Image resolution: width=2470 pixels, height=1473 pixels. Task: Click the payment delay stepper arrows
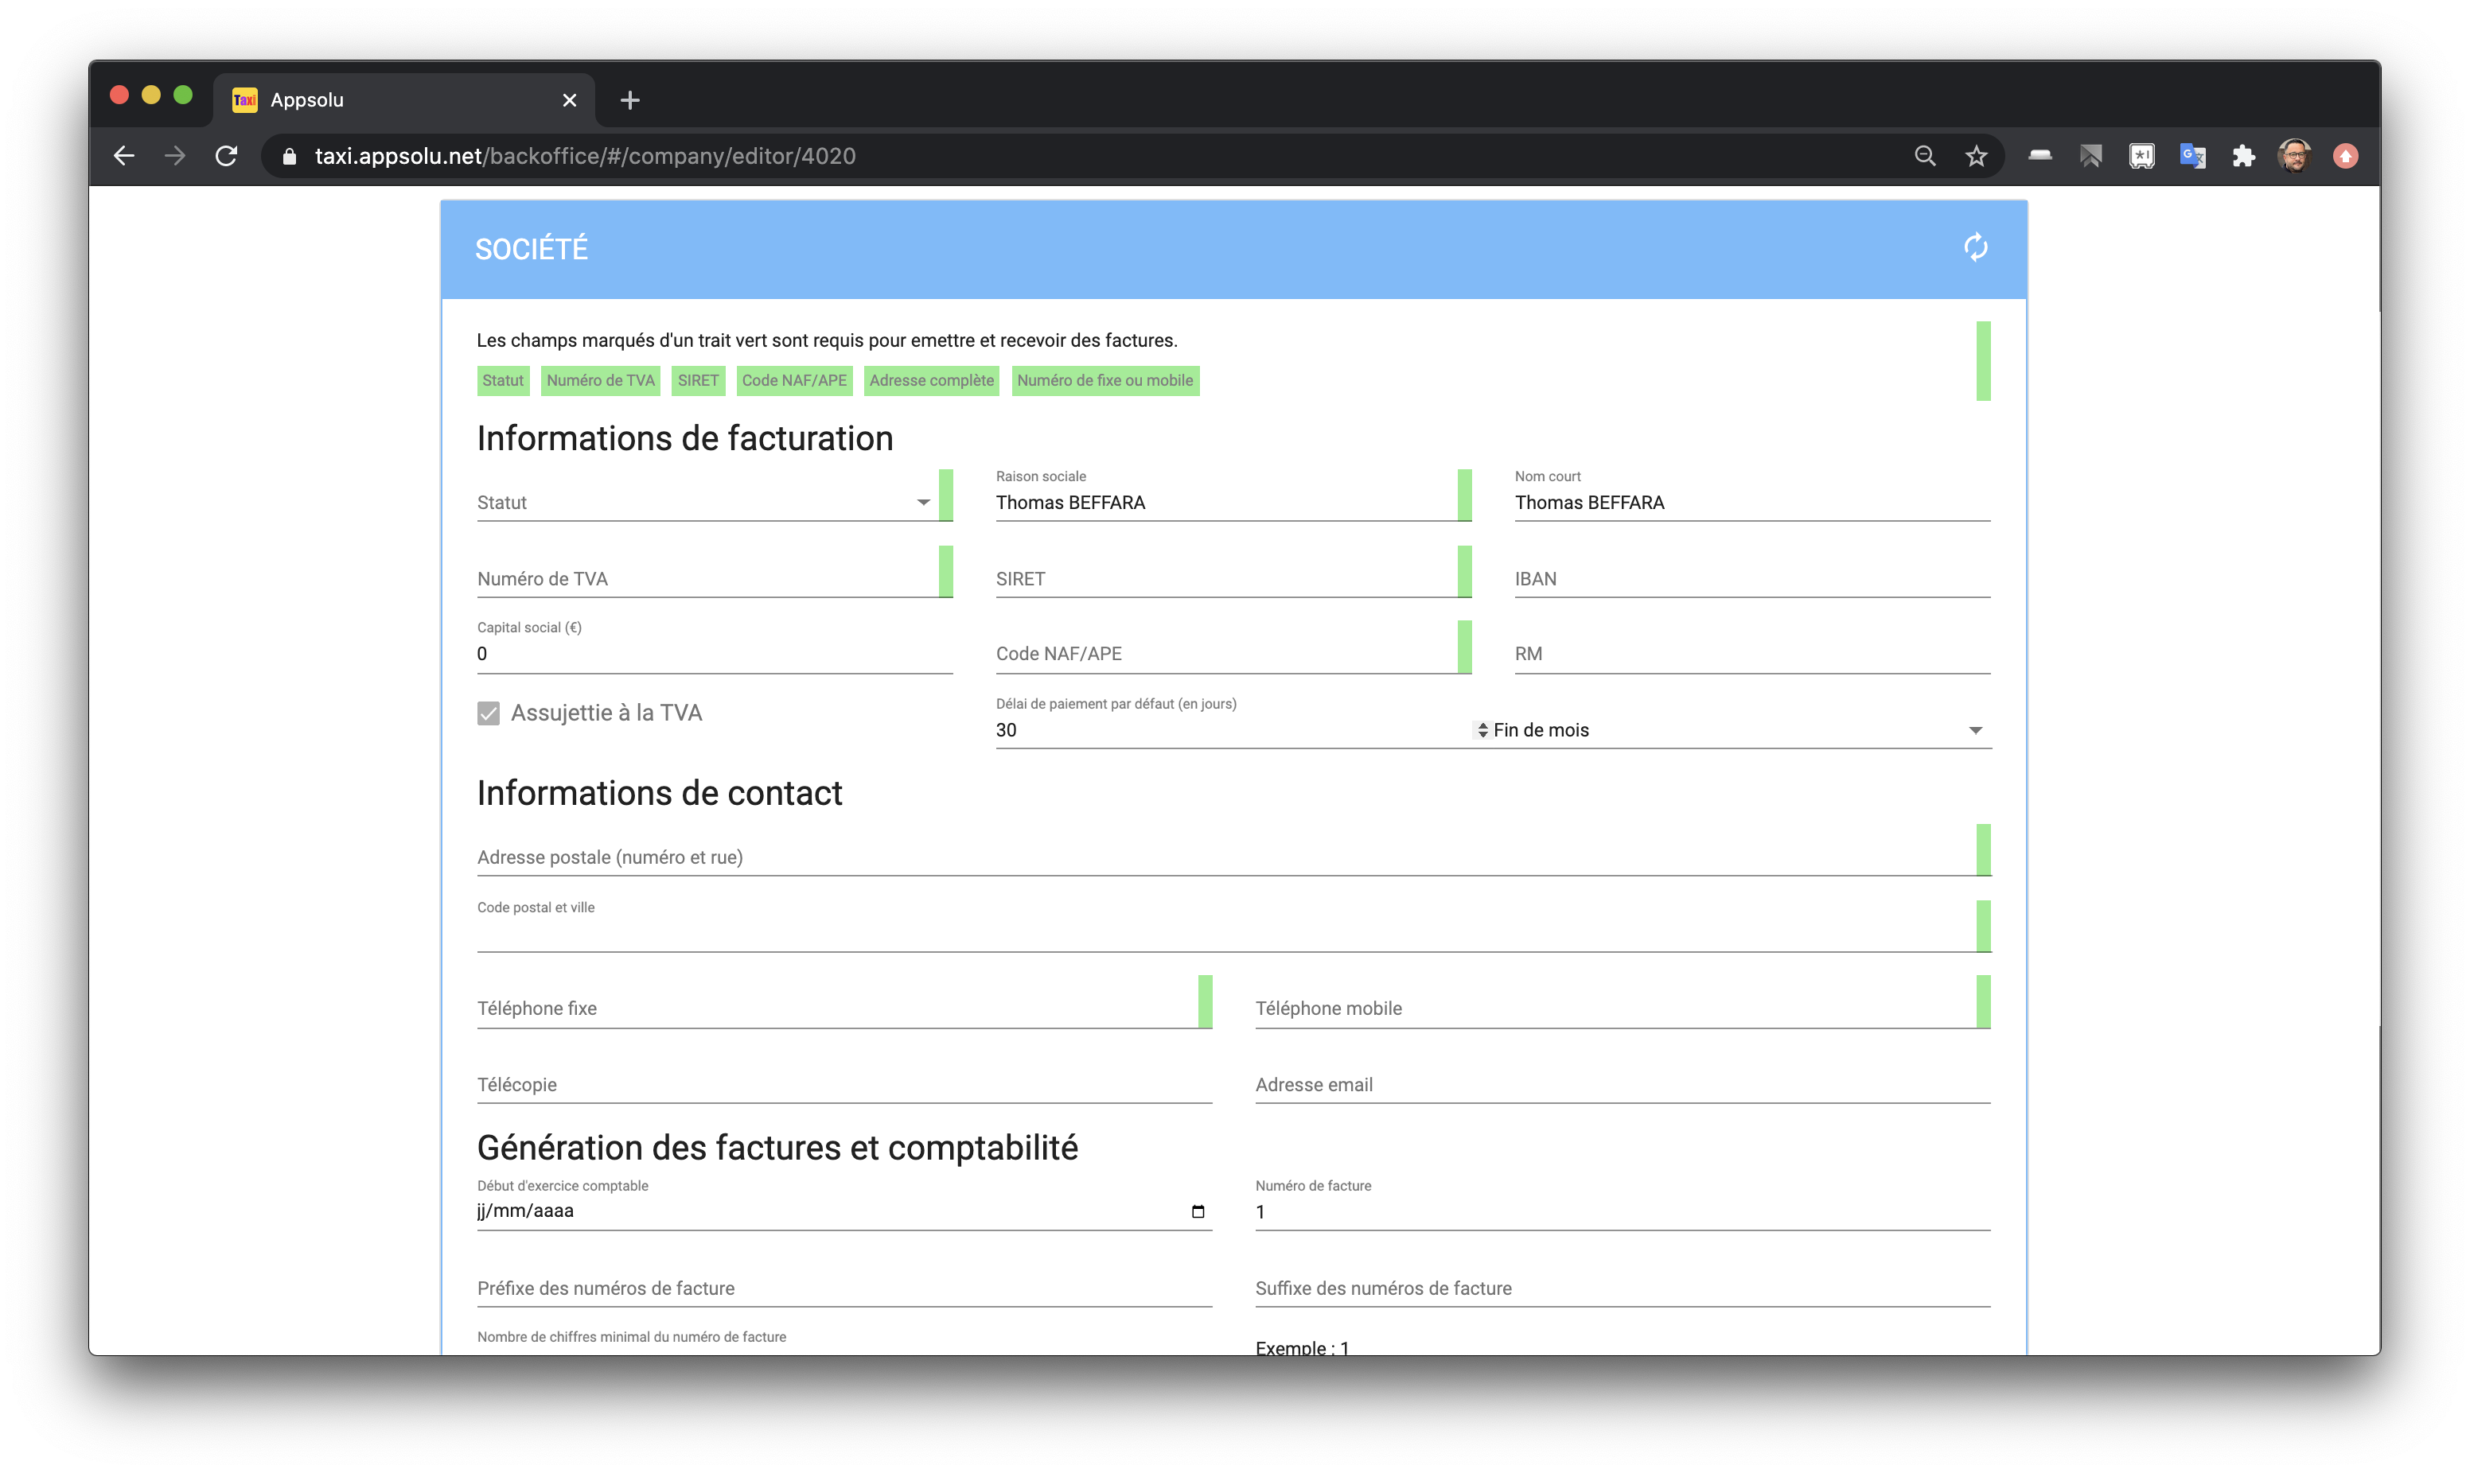[1482, 731]
